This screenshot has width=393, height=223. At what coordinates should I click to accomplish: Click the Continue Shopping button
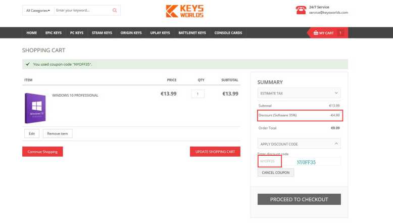42,152
